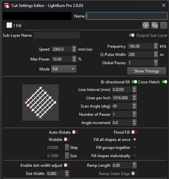Click the Line Interval (mm) field
The width and height of the screenshot is (169, 179).
point(122,89)
